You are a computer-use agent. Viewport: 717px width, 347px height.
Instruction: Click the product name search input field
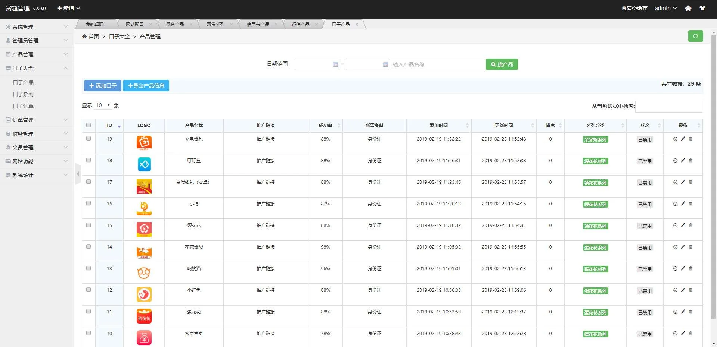pos(437,64)
